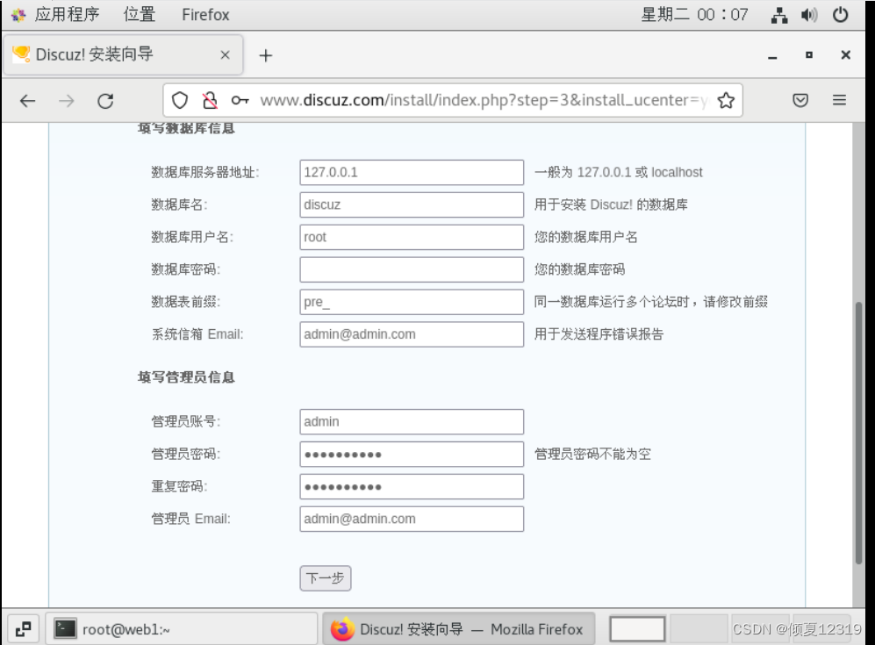Viewport: 875px width, 645px height.
Task: Click the 数据表前缀 field containing pre_
Action: click(412, 302)
